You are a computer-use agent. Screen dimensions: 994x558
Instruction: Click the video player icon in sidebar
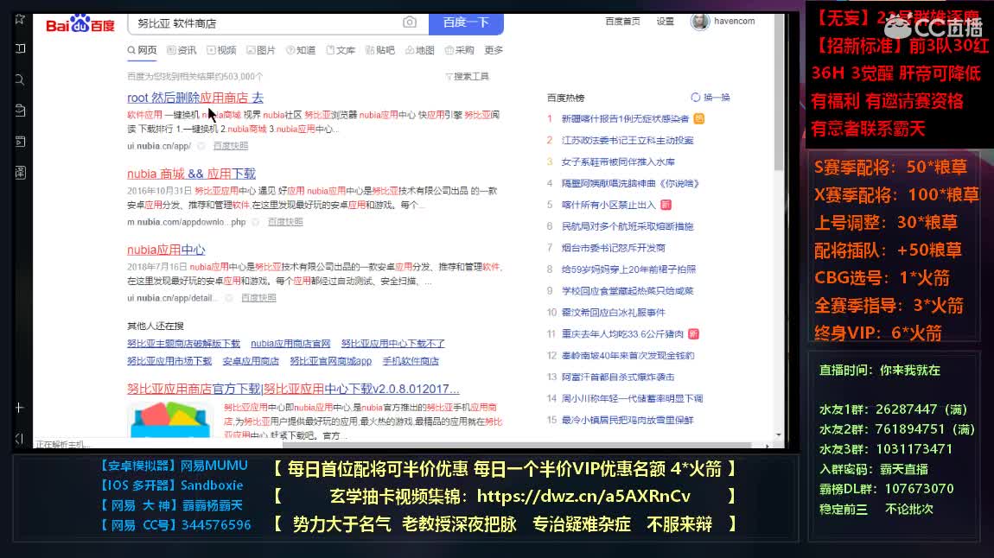point(20,142)
